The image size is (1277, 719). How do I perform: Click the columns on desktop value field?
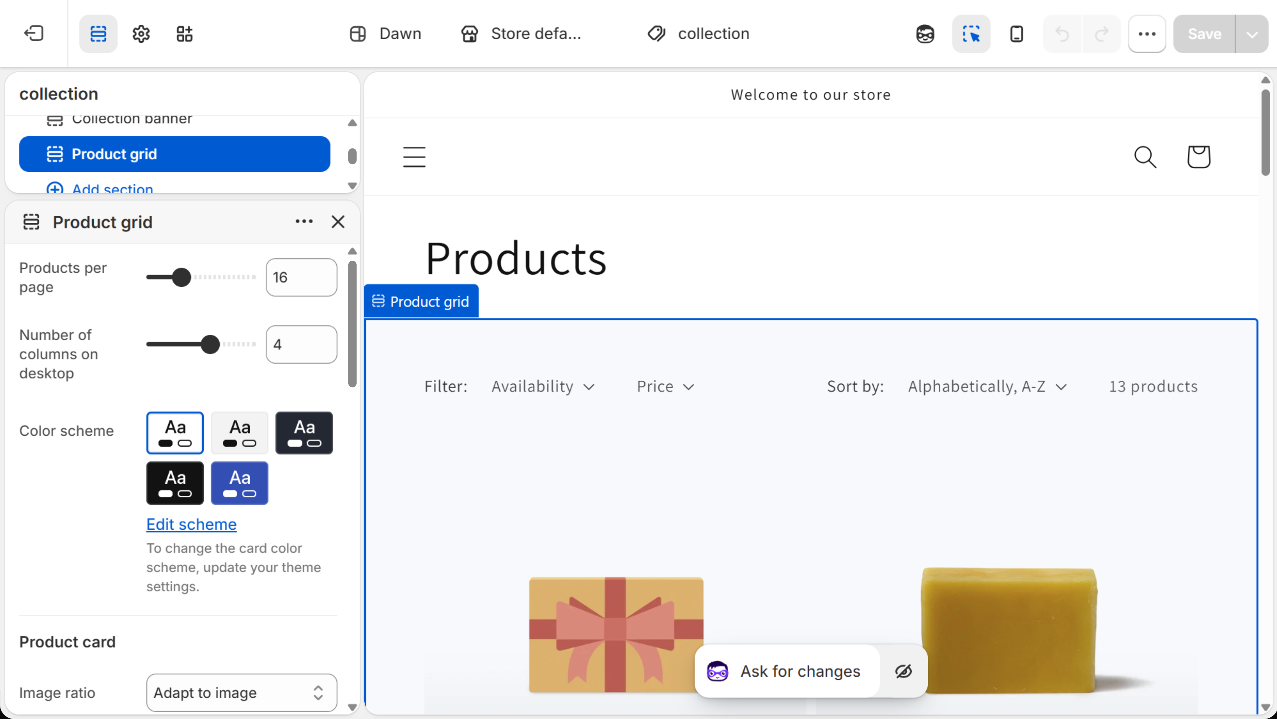coord(302,344)
